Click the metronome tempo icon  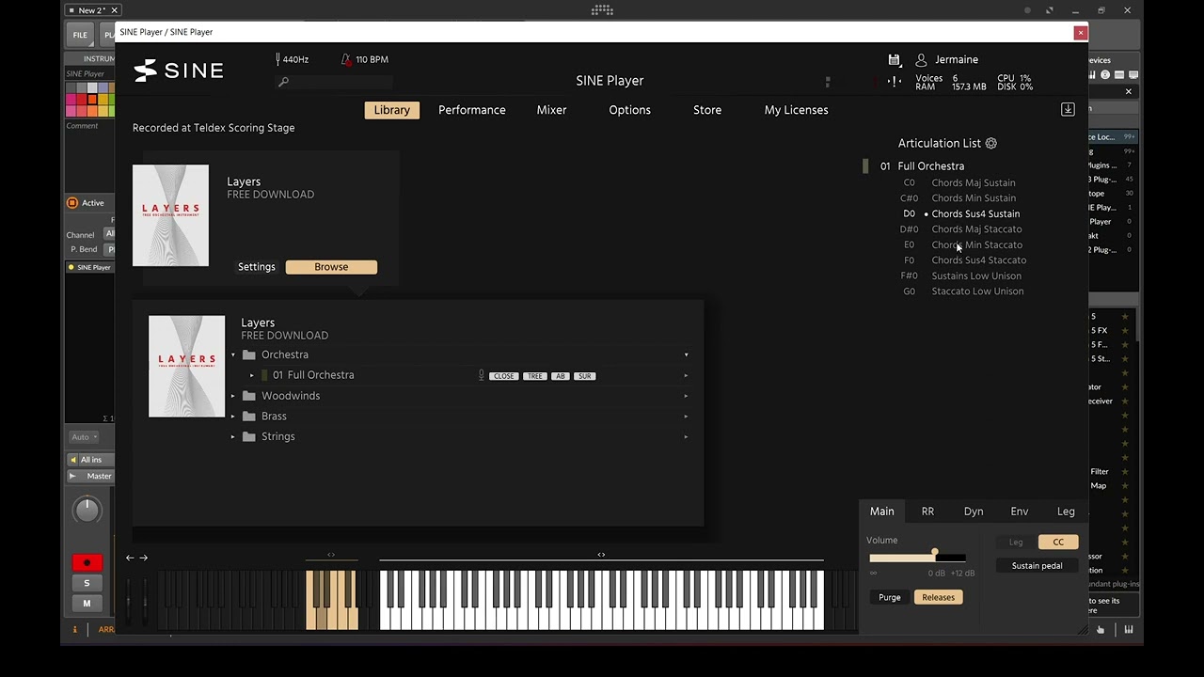pos(347,59)
